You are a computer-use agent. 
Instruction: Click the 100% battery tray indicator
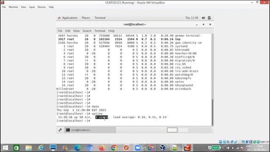point(216,148)
